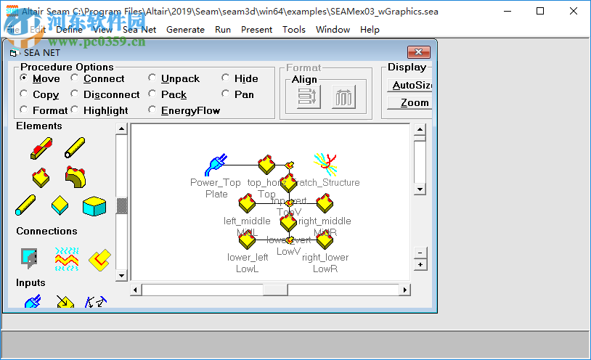Select the Pan procedure option
The width and height of the screenshot is (591, 360).
pyautogui.click(x=225, y=94)
